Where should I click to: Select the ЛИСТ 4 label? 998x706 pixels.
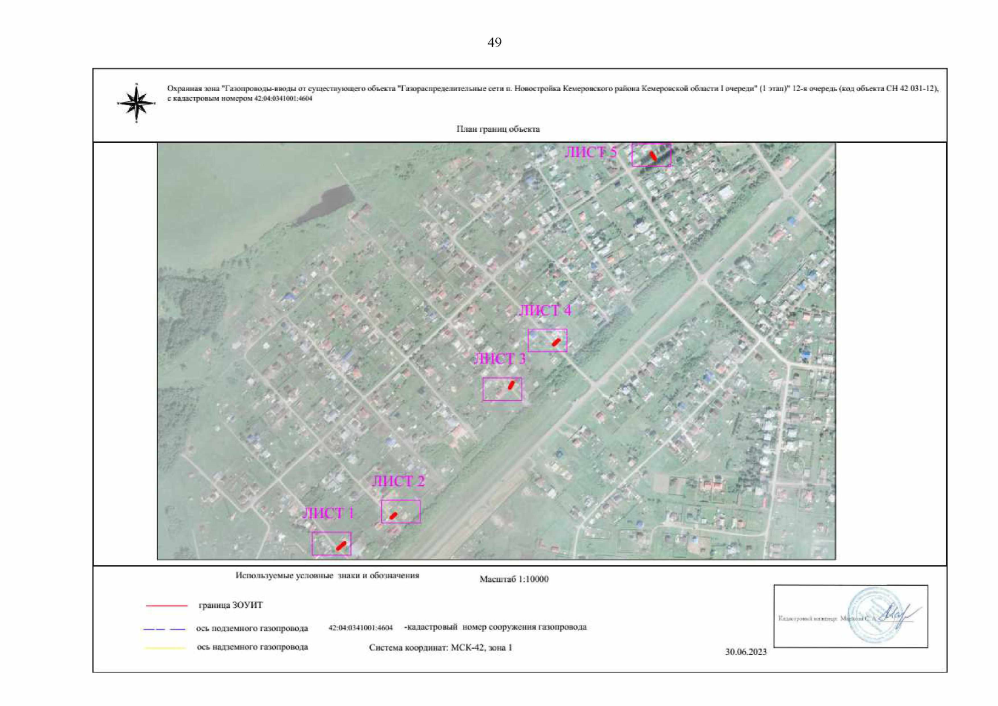545,311
